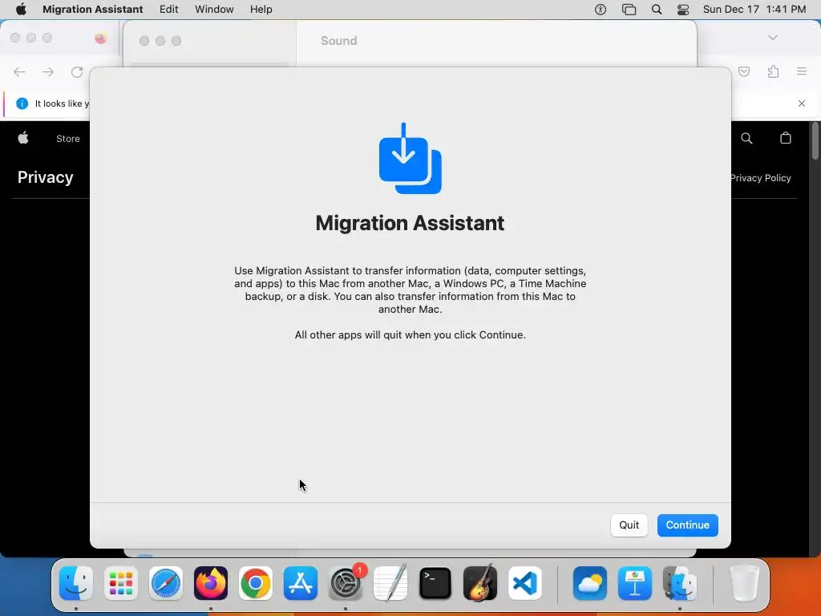Click the Firefox page vertical scrollbar
The height and width of the screenshot is (616, 821).
click(x=815, y=140)
